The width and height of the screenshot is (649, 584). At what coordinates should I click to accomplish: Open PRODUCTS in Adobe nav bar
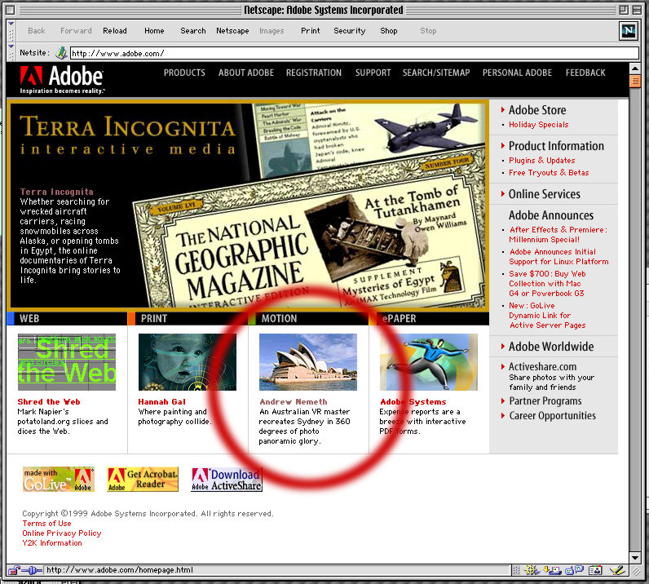(x=184, y=73)
